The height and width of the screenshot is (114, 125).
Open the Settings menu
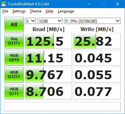pos(19,11)
